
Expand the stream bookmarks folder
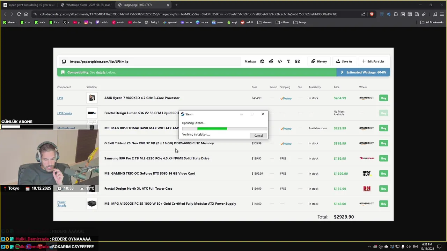pyautogui.click(x=264, y=22)
